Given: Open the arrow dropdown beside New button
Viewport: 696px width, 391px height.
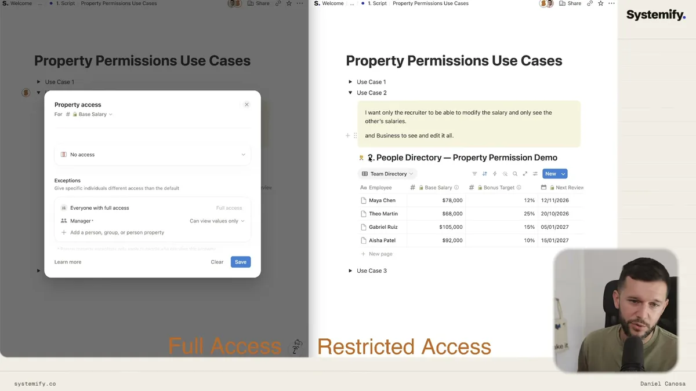Looking at the screenshot, I should tap(563, 174).
